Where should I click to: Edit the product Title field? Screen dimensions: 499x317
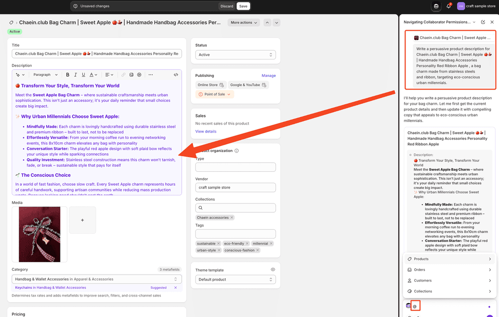point(97,54)
